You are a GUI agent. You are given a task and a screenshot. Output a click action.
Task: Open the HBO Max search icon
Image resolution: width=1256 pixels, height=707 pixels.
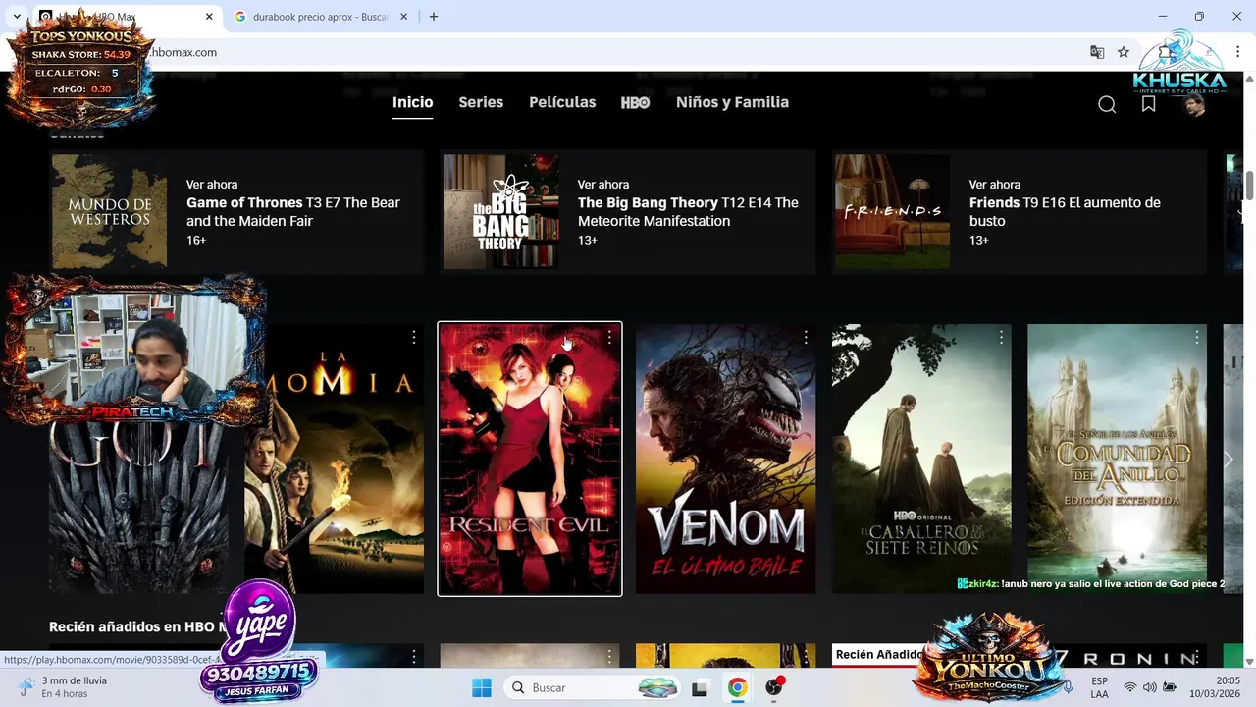click(1107, 104)
